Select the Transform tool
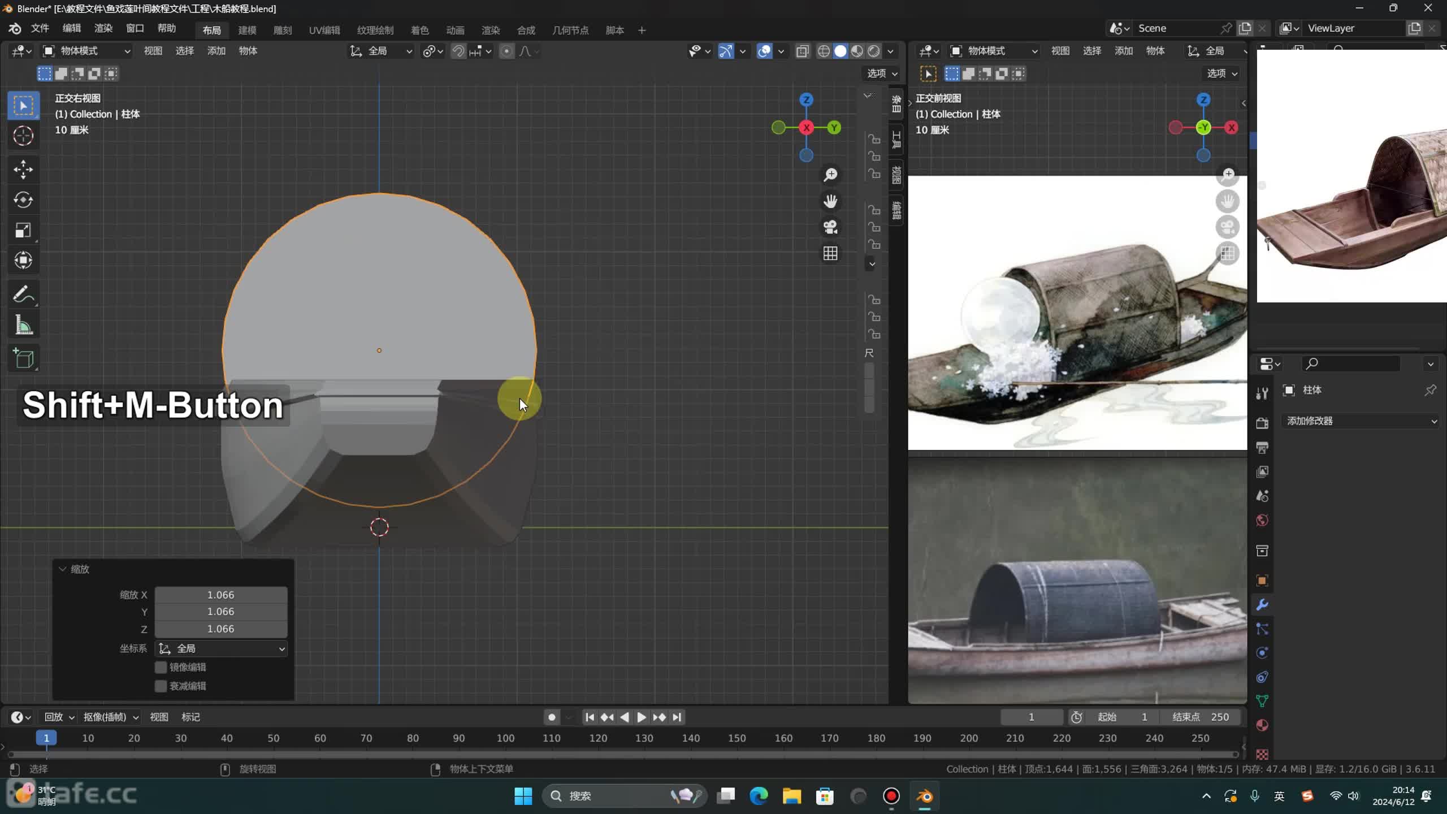Viewport: 1447px width, 814px height. click(x=23, y=261)
